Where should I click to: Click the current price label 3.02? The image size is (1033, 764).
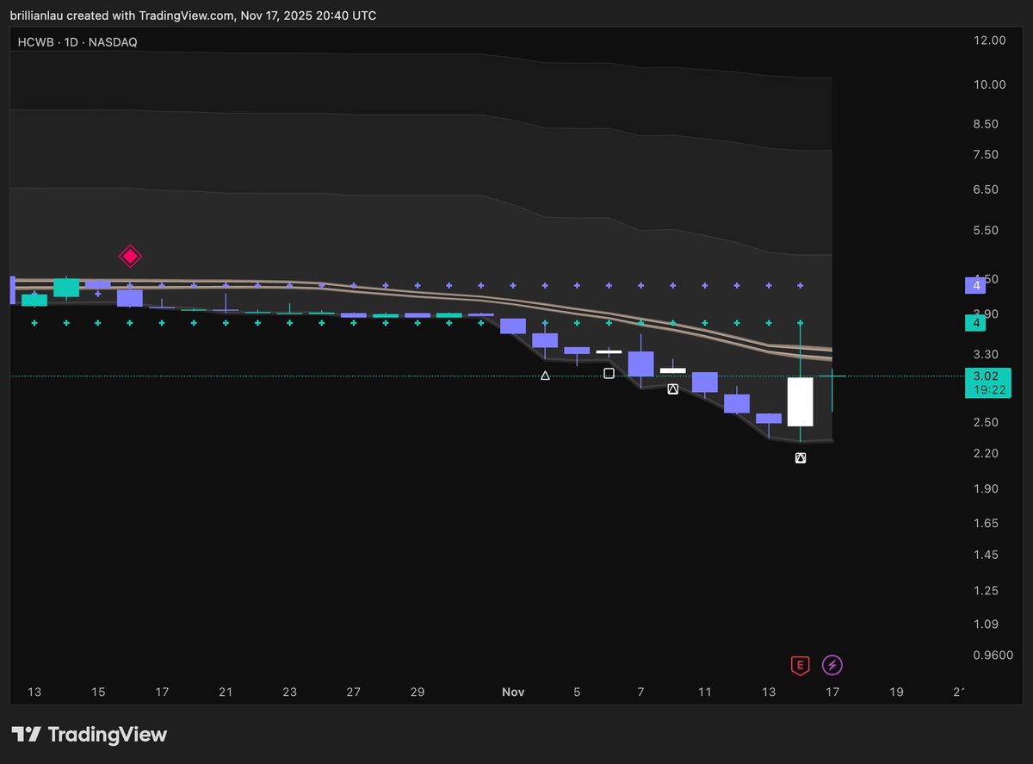pos(986,376)
